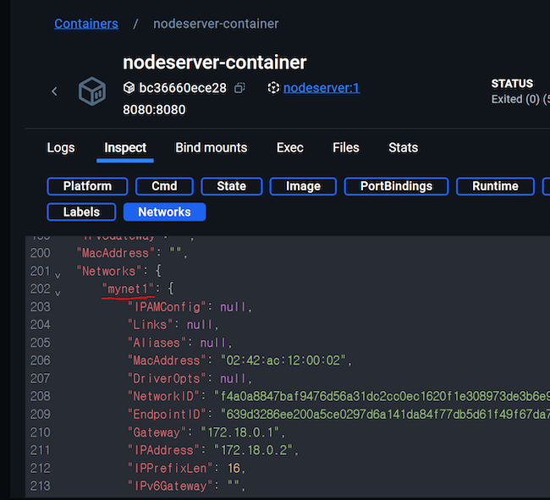Click the "Links" key on line 204
This screenshot has height=500, width=550.
(151, 325)
